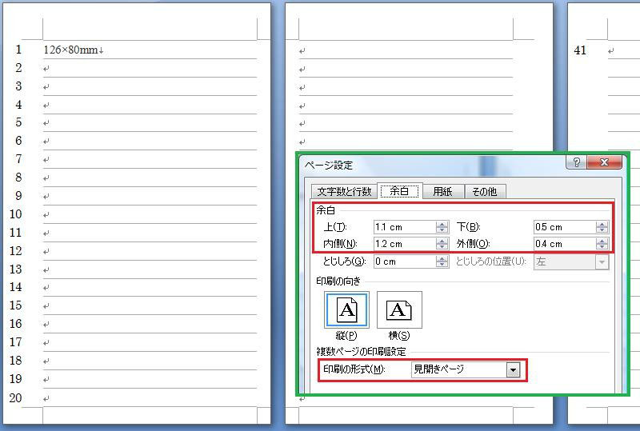Click the 外側(O) margin field showing 0.4 cm

565,244
